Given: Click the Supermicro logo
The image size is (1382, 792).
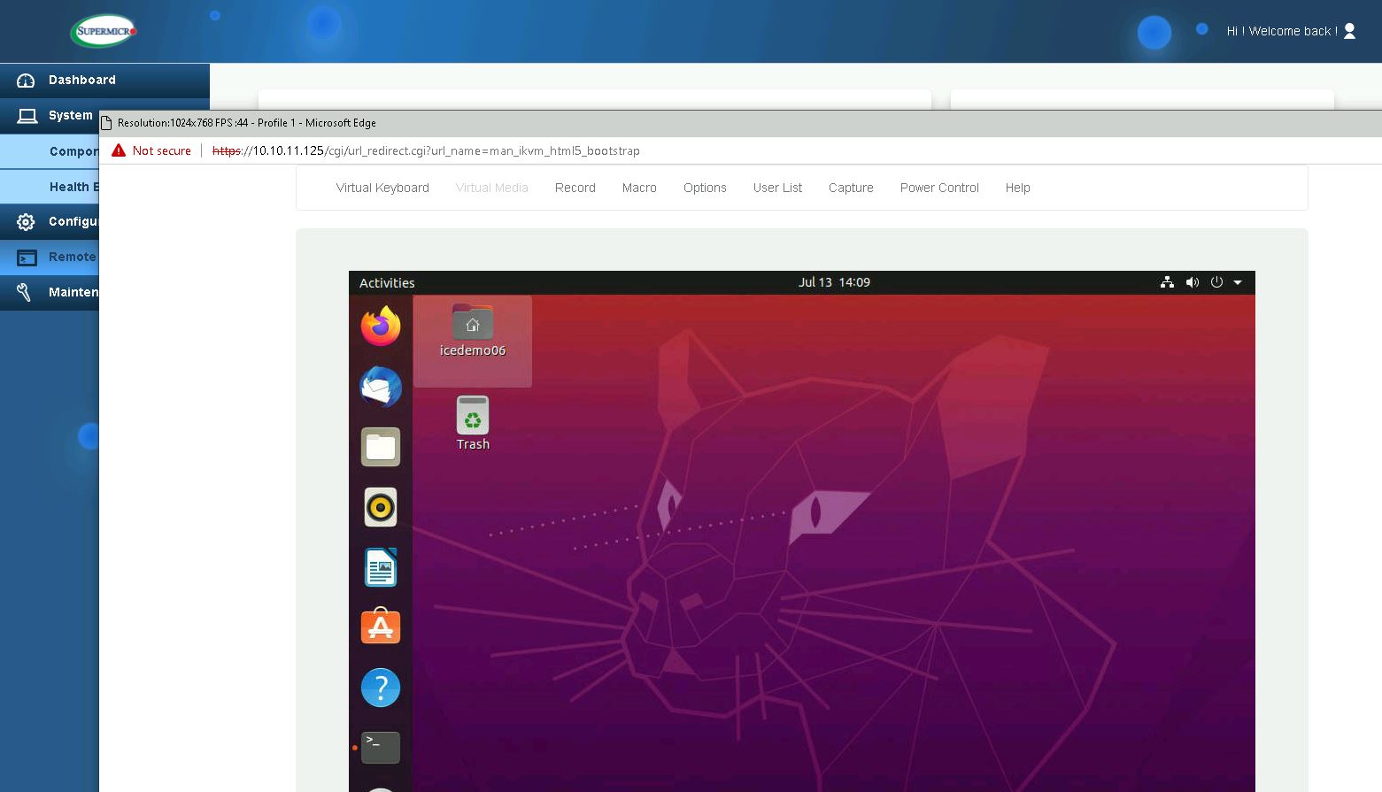Looking at the screenshot, I should point(104,31).
